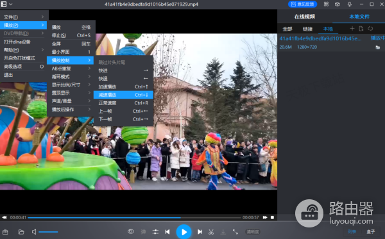The width and height of the screenshot is (385, 239).
Task: Mute audio with the speaker icon
Action: tap(34, 232)
